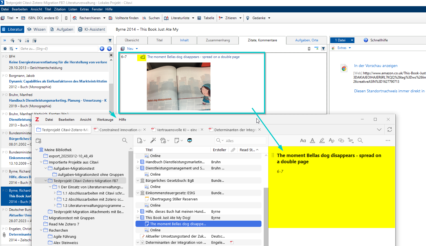Open the Aufgaben, Orte tab
The height and width of the screenshot is (246, 426).
click(307, 40)
